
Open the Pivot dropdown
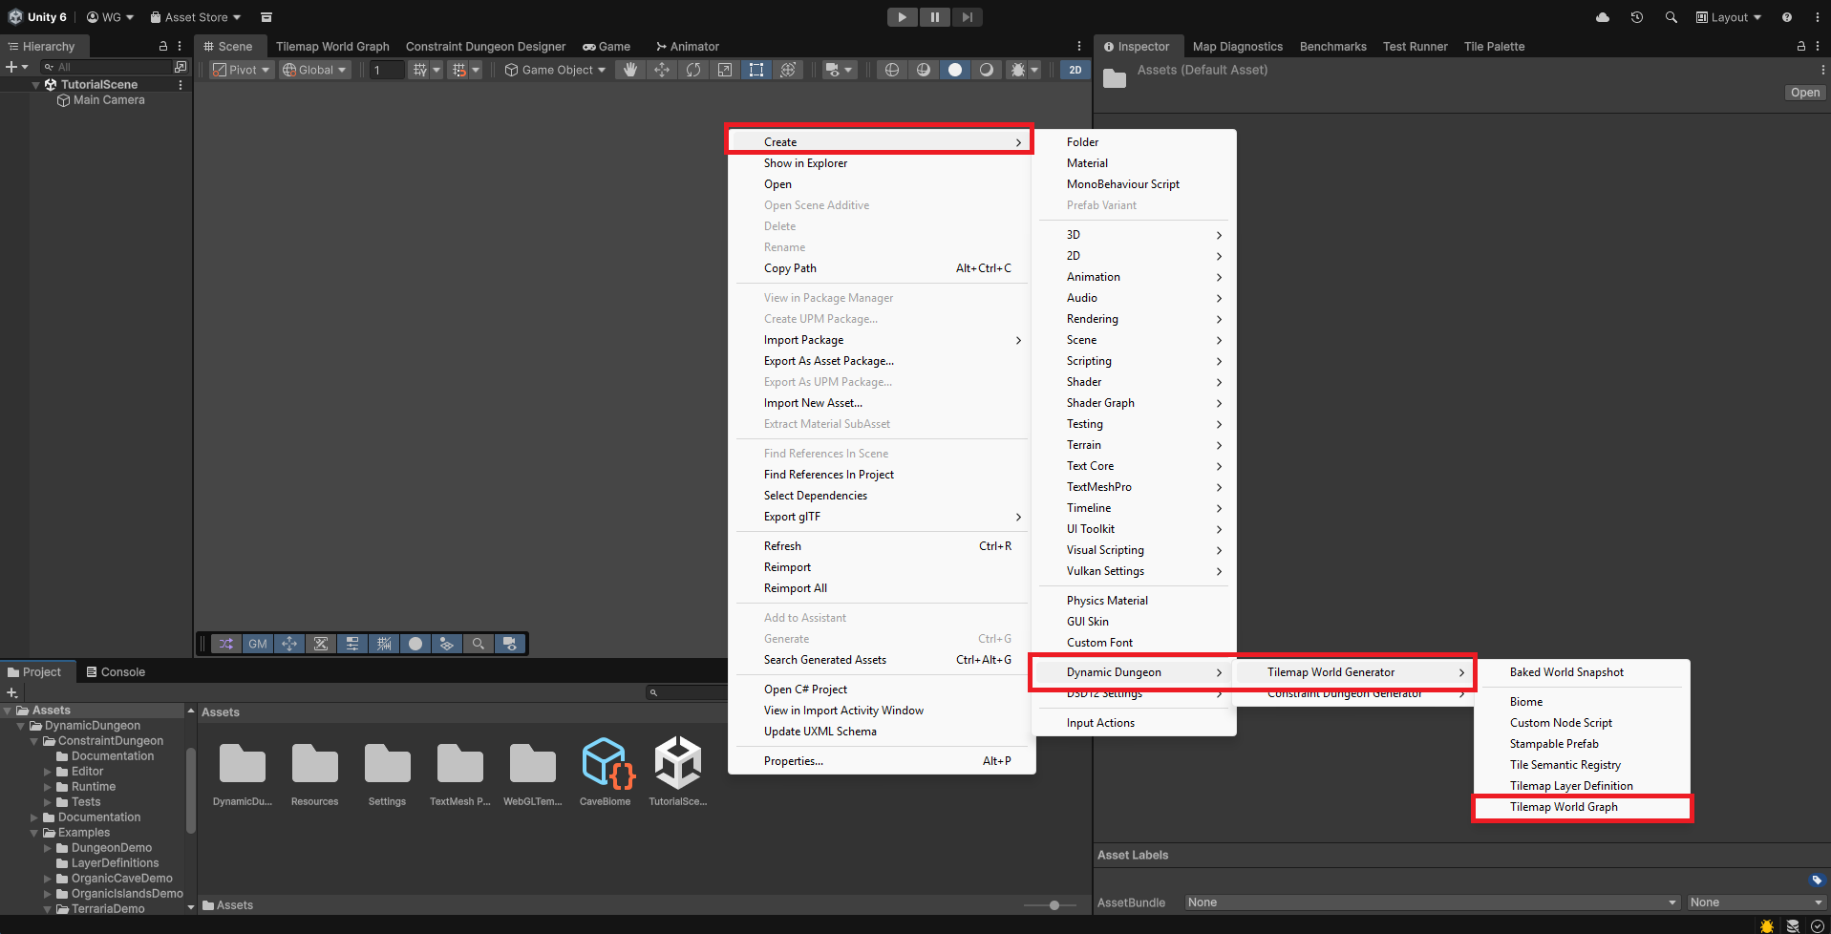tap(242, 70)
